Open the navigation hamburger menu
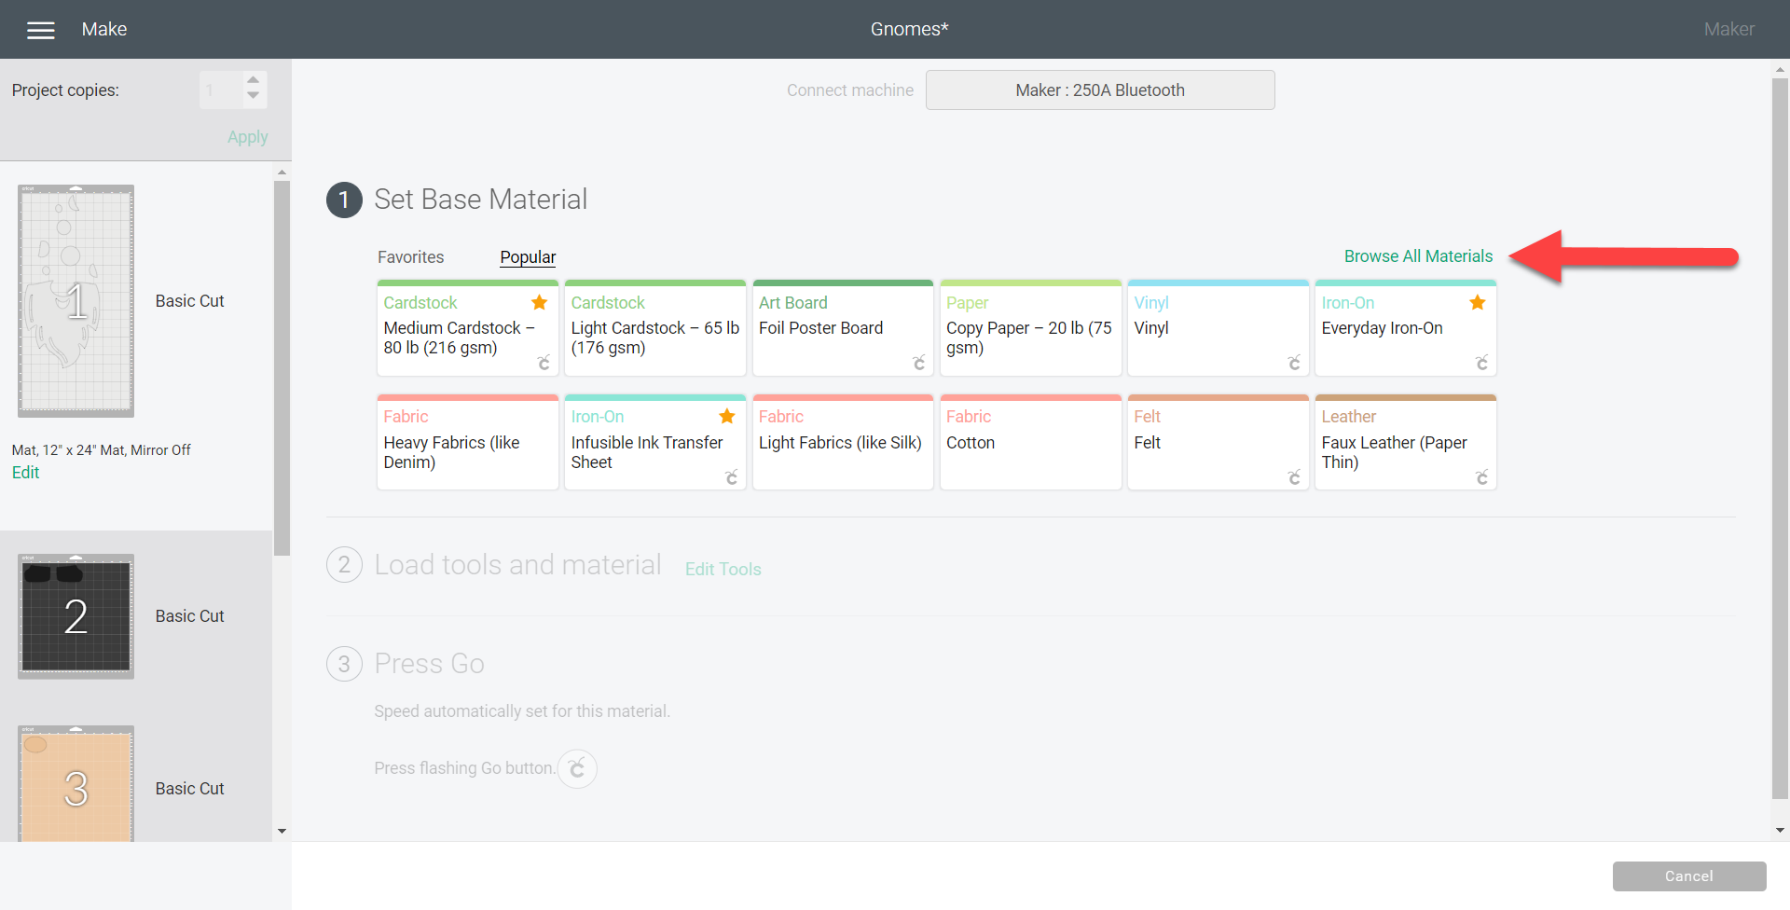 [x=41, y=29]
